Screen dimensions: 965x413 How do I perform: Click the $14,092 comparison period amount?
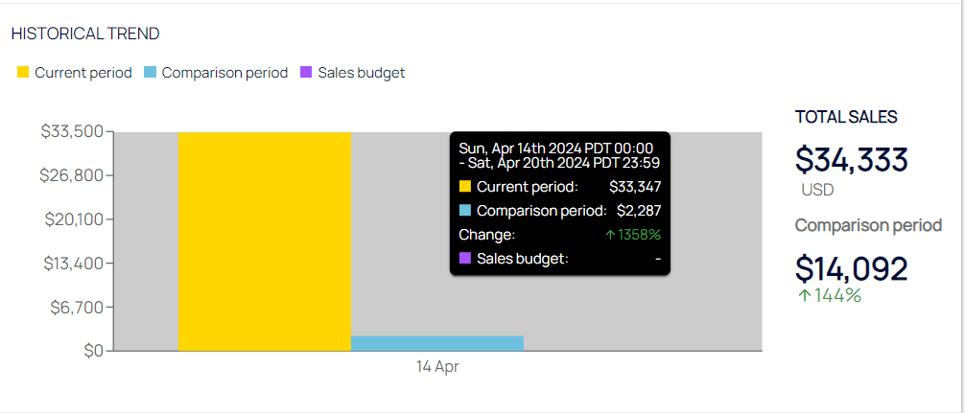[x=851, y=268]
